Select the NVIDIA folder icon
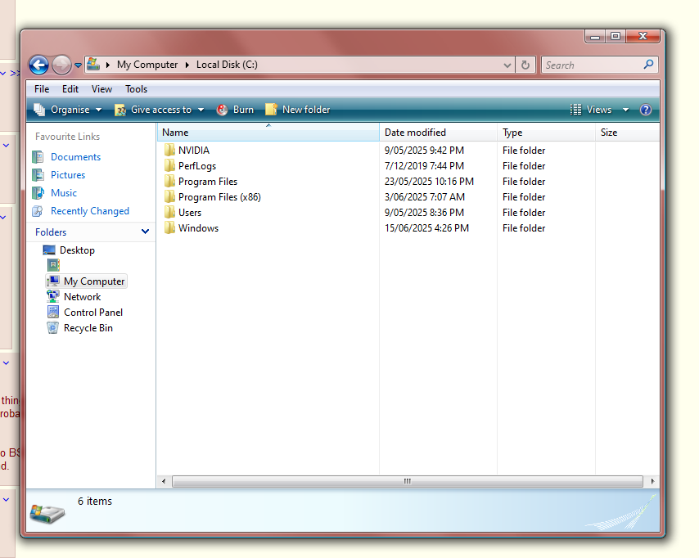Screen dimensions: 699x558 coord(169,151)
